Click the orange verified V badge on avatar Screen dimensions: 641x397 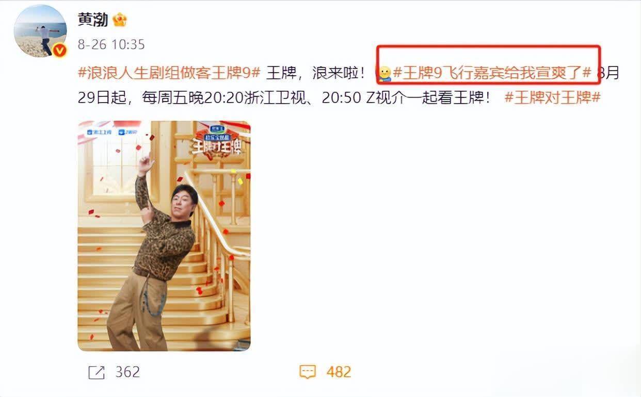tap(60, 50)
